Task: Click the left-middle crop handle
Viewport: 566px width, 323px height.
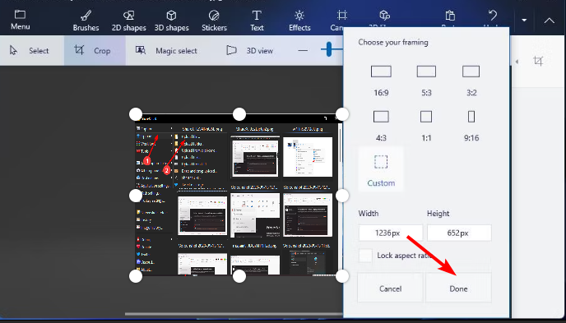Action: point(136,196)
